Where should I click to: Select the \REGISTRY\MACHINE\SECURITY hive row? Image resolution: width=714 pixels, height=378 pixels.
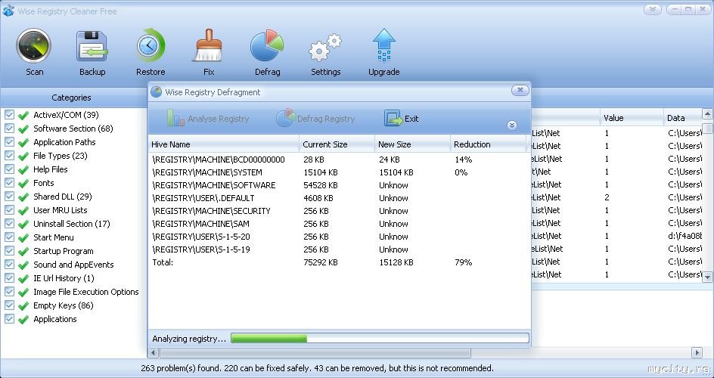339,211
